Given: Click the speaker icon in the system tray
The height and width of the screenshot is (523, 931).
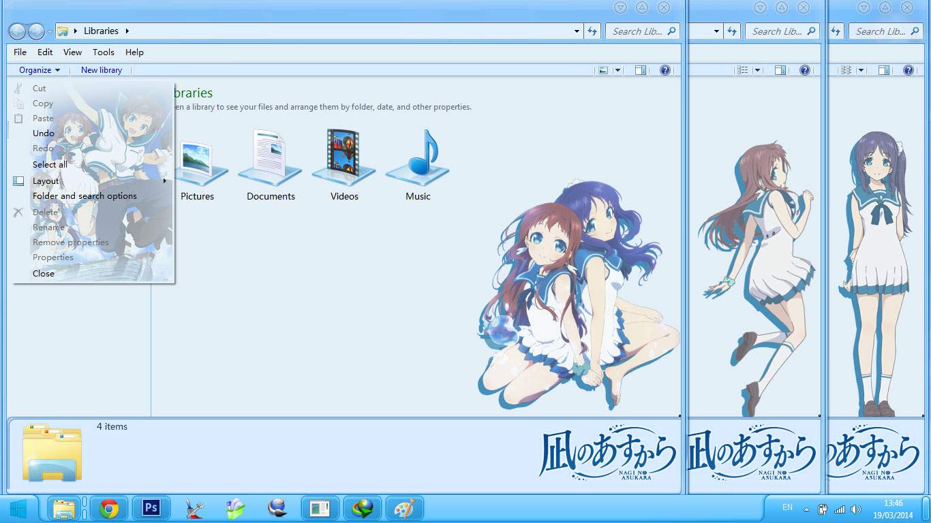Looking at the screenshot, I should (856, 508).
